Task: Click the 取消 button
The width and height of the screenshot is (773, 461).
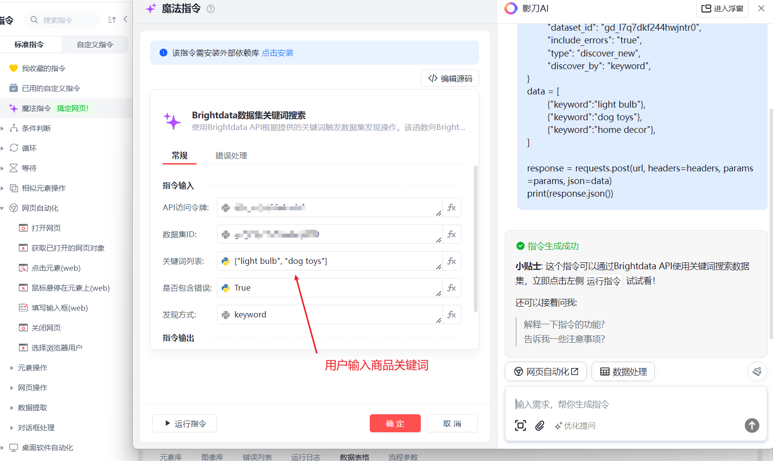Action: click(452, 424)
